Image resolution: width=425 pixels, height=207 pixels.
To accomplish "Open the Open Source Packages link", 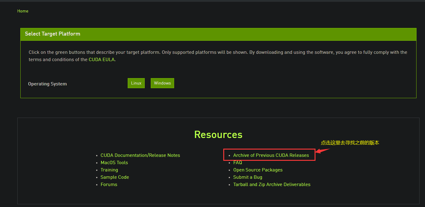I will [258, 170].
